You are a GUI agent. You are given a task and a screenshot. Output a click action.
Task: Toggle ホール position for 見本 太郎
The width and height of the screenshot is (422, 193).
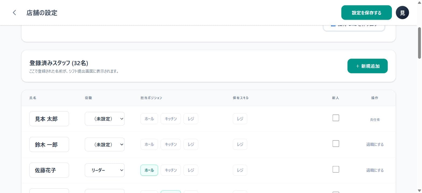coord(149,119)
